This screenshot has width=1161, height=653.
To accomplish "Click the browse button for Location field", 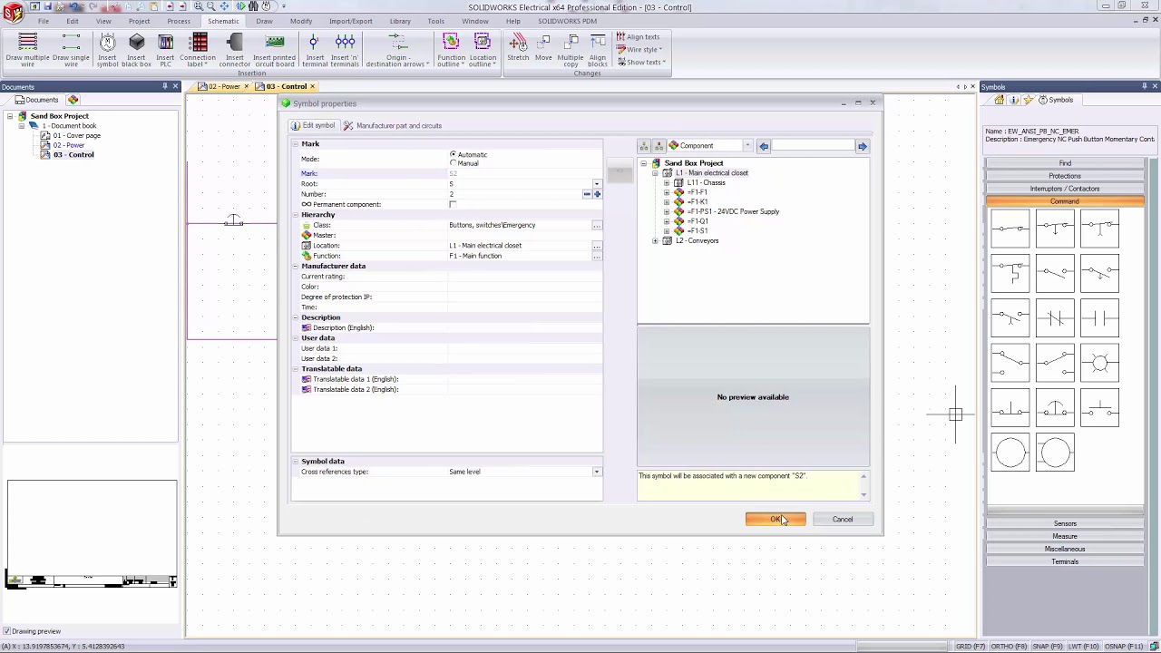I will [596, 246].
